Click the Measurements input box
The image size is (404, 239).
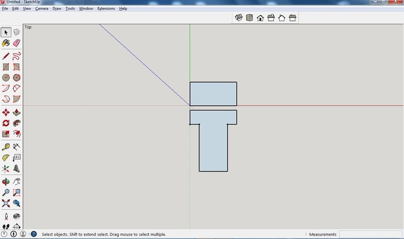(x=371, y=234)
